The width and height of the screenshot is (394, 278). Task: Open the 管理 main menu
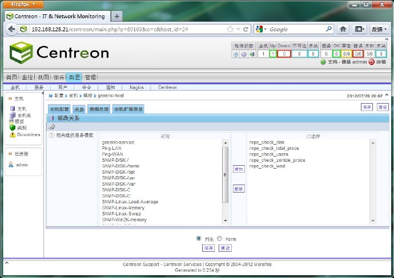coord(90,77)
